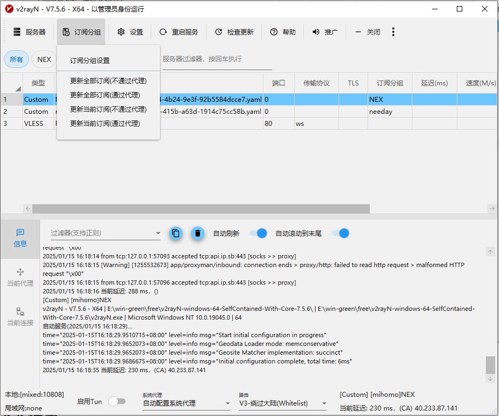Viewport: 499px width, 416px height.
Task: Choose 更新全部订阅(通过代理) menu item
Action: (105, 95)
